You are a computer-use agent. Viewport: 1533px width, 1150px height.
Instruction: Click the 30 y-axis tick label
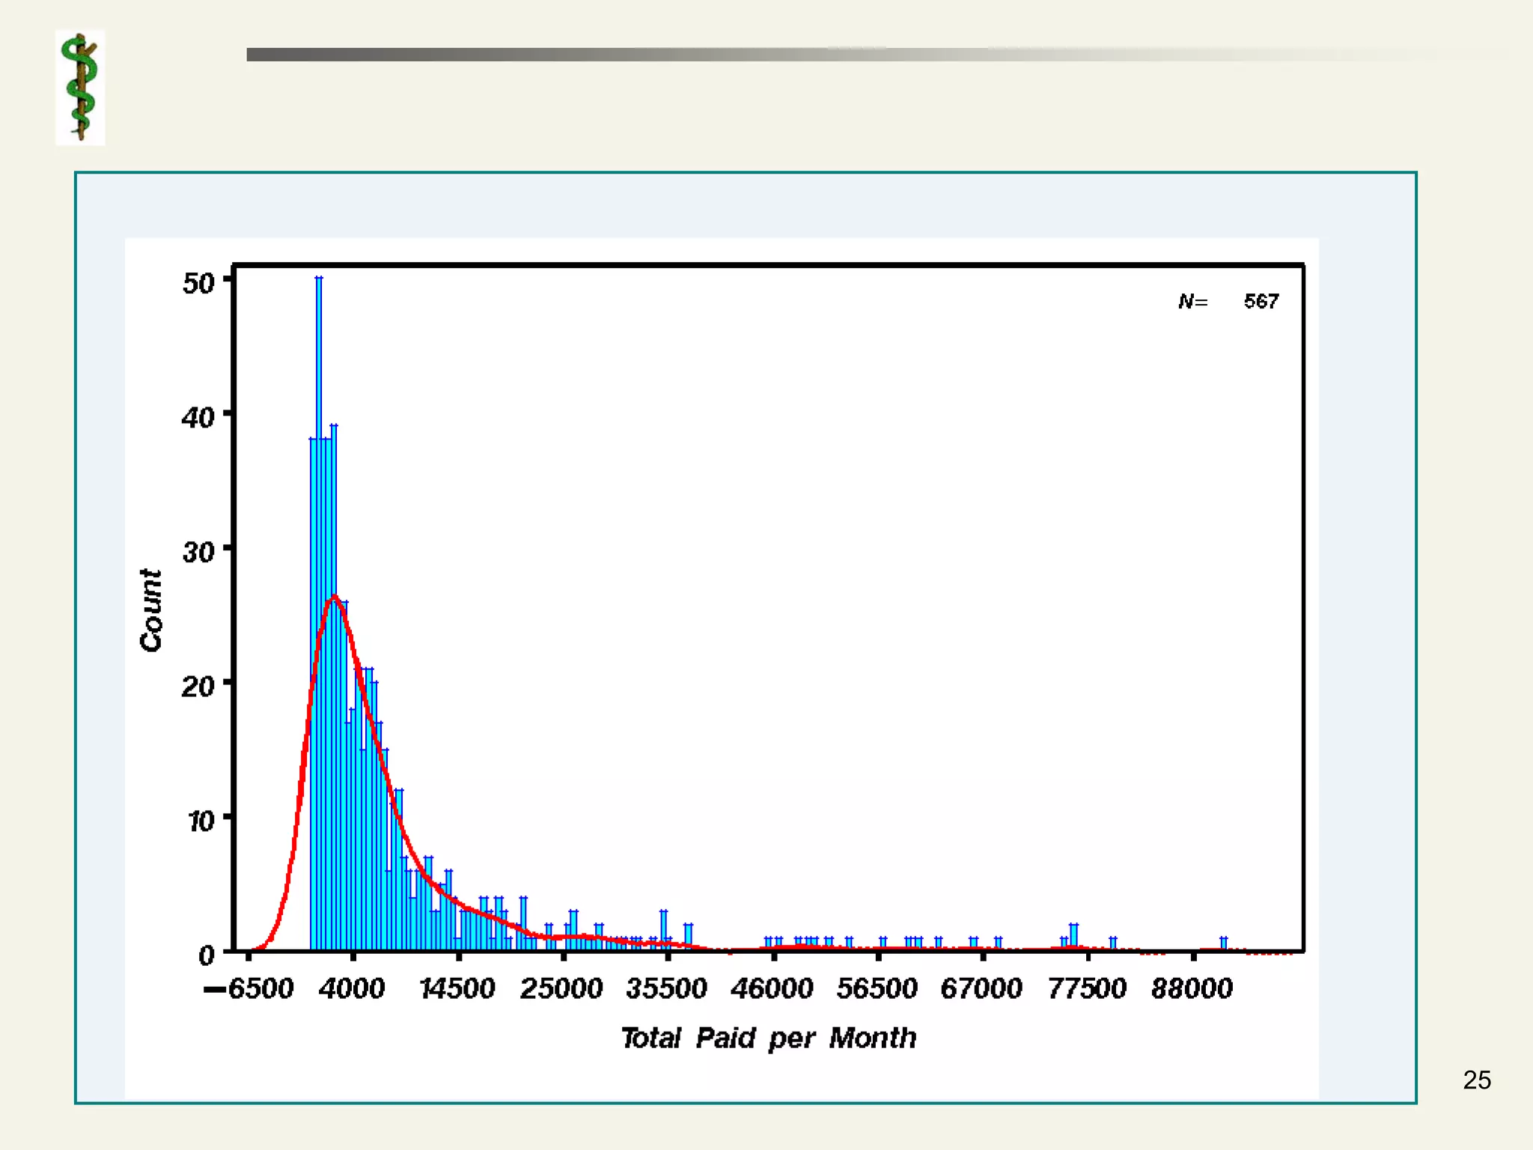[198, 553]
